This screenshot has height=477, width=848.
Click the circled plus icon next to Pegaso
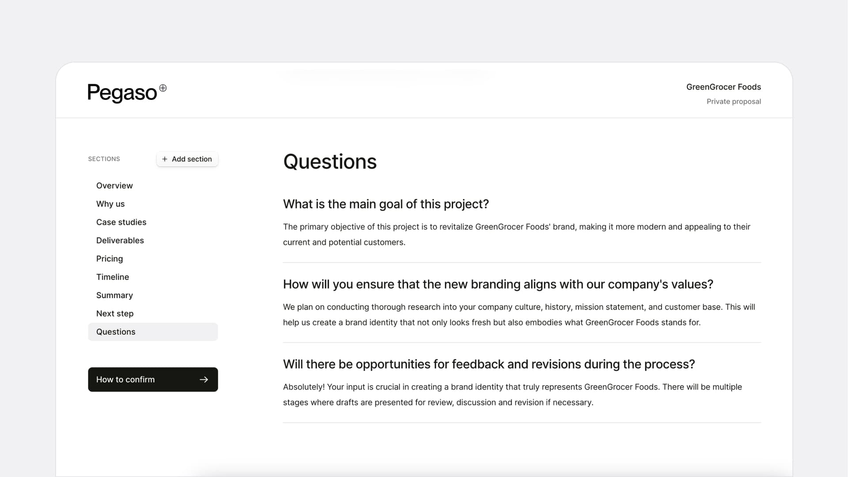click(163, 87)
